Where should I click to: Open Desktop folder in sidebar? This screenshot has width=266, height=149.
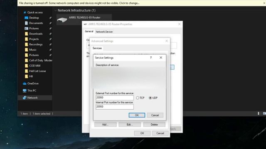(34, 18)
